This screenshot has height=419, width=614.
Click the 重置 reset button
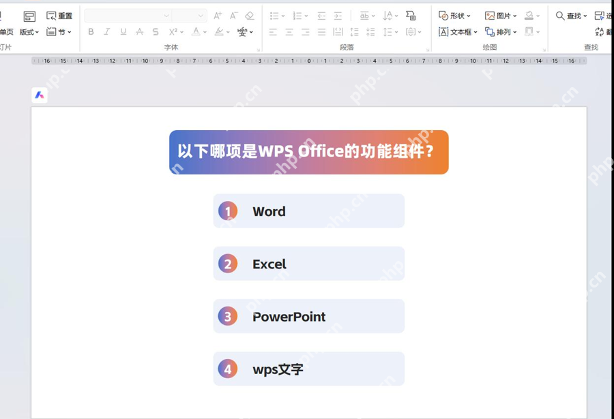click(59, 16)
